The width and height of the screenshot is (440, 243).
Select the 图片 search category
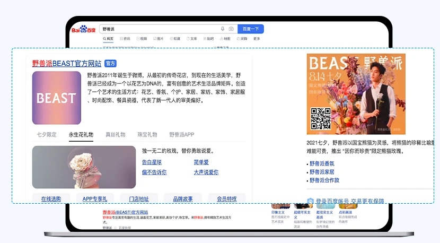click(x=158, y=39)
